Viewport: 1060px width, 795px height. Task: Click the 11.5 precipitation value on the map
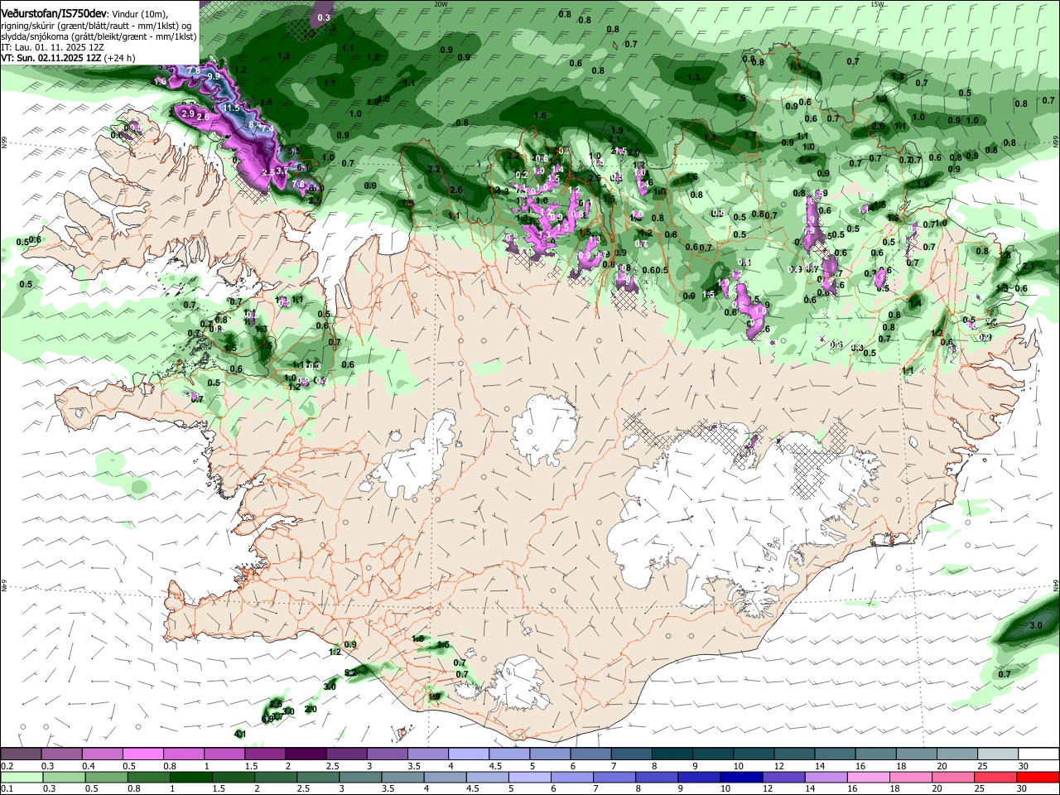click(231, 108)
